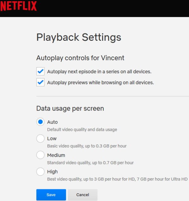189x201 pixels.
Task: Choose the Low radio button circle
Action: [40, 138]
